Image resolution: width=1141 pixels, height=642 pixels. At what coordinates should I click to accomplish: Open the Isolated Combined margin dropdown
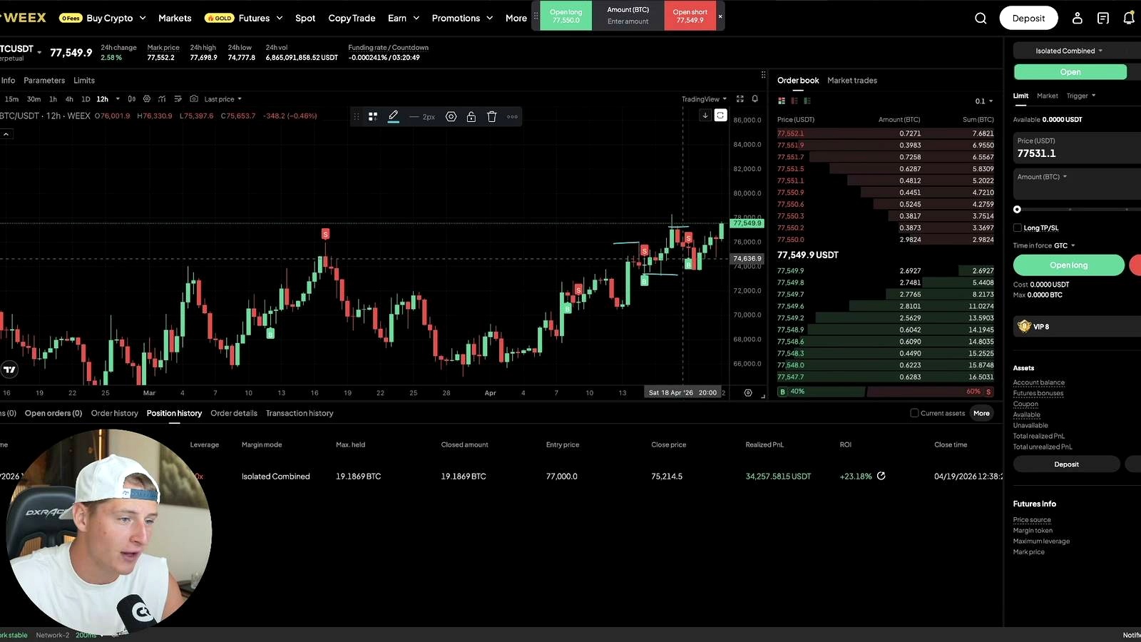point(1069,51)
